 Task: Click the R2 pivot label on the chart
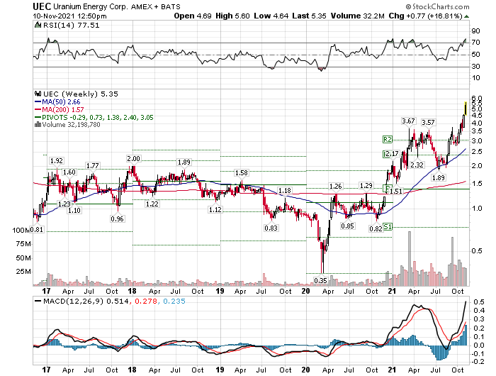[387, 139]
